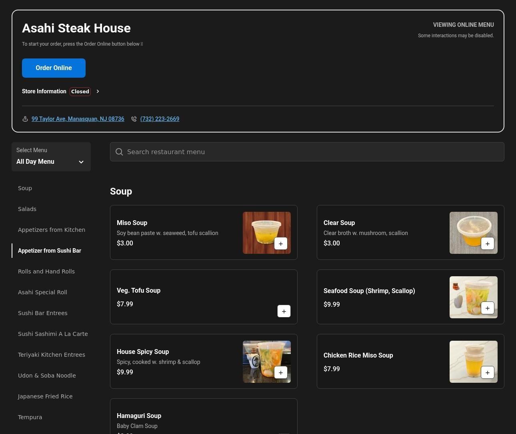Add Seafood Soup via plus icon

point(487,308)
